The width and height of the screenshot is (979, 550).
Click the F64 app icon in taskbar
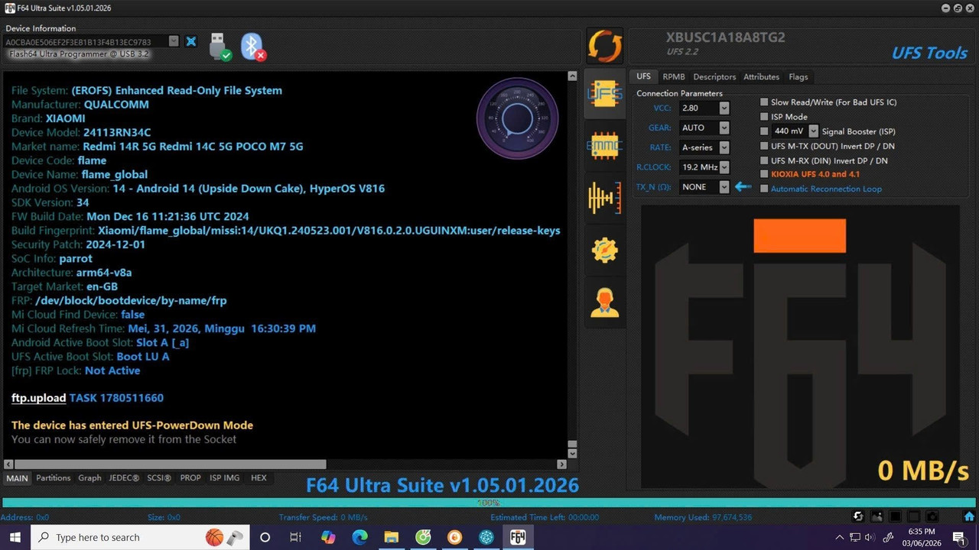[x=518, y=537]
